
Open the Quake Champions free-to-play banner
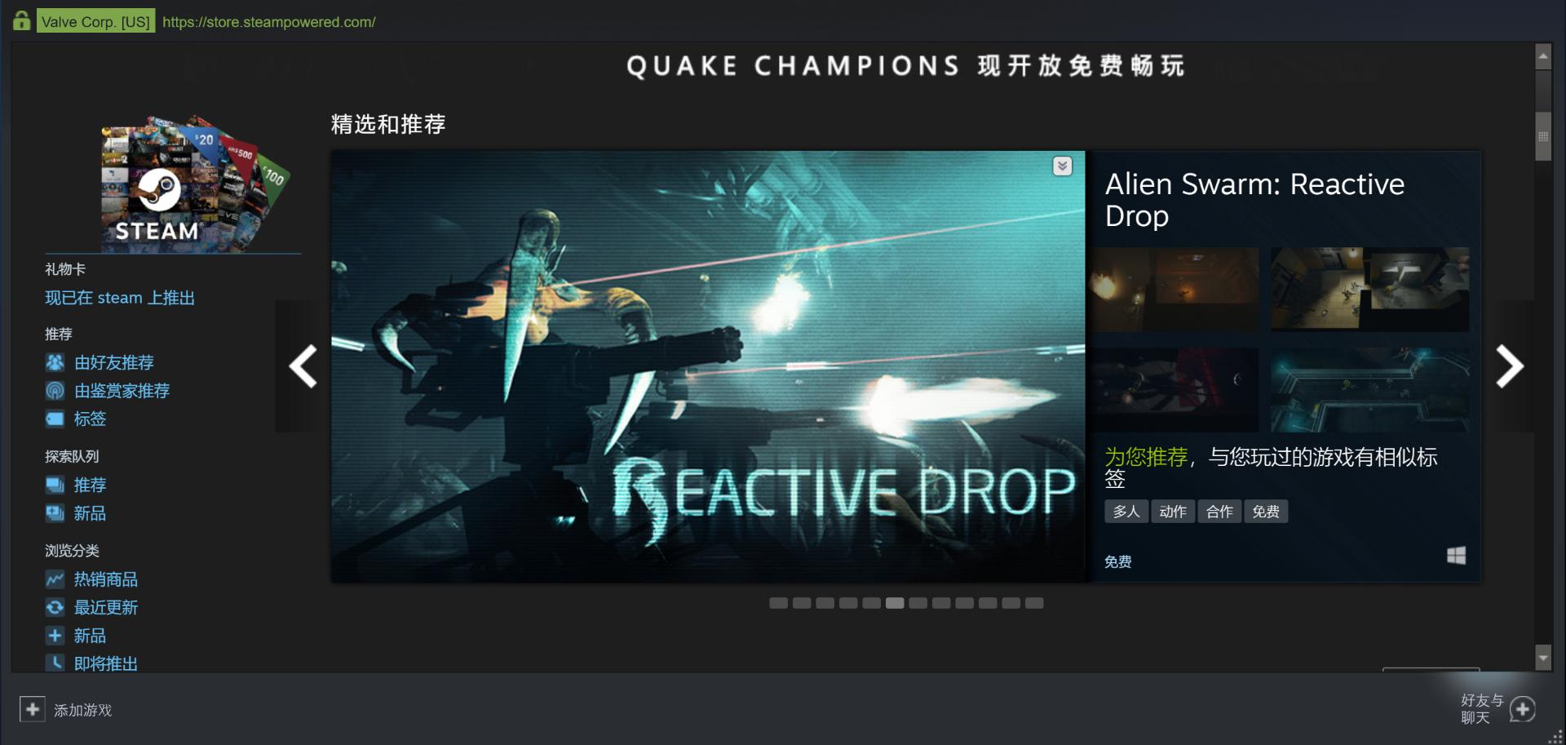click(905, 65)
